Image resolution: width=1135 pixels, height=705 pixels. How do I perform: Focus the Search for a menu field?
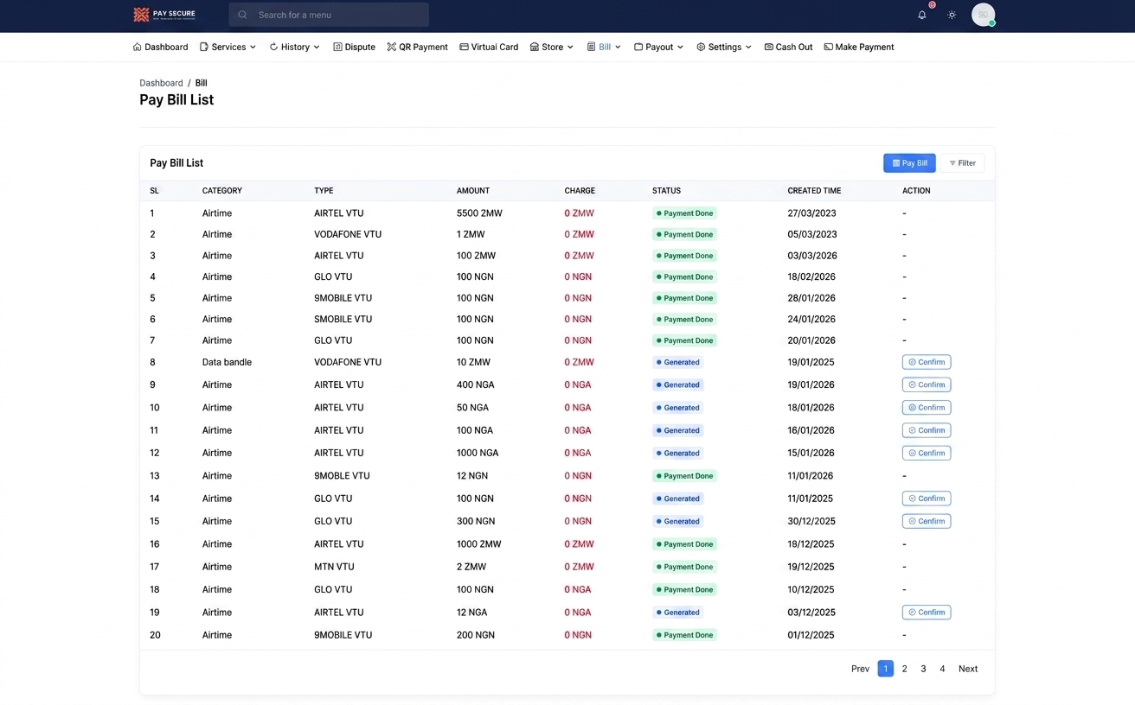click(x=329, y=15)
